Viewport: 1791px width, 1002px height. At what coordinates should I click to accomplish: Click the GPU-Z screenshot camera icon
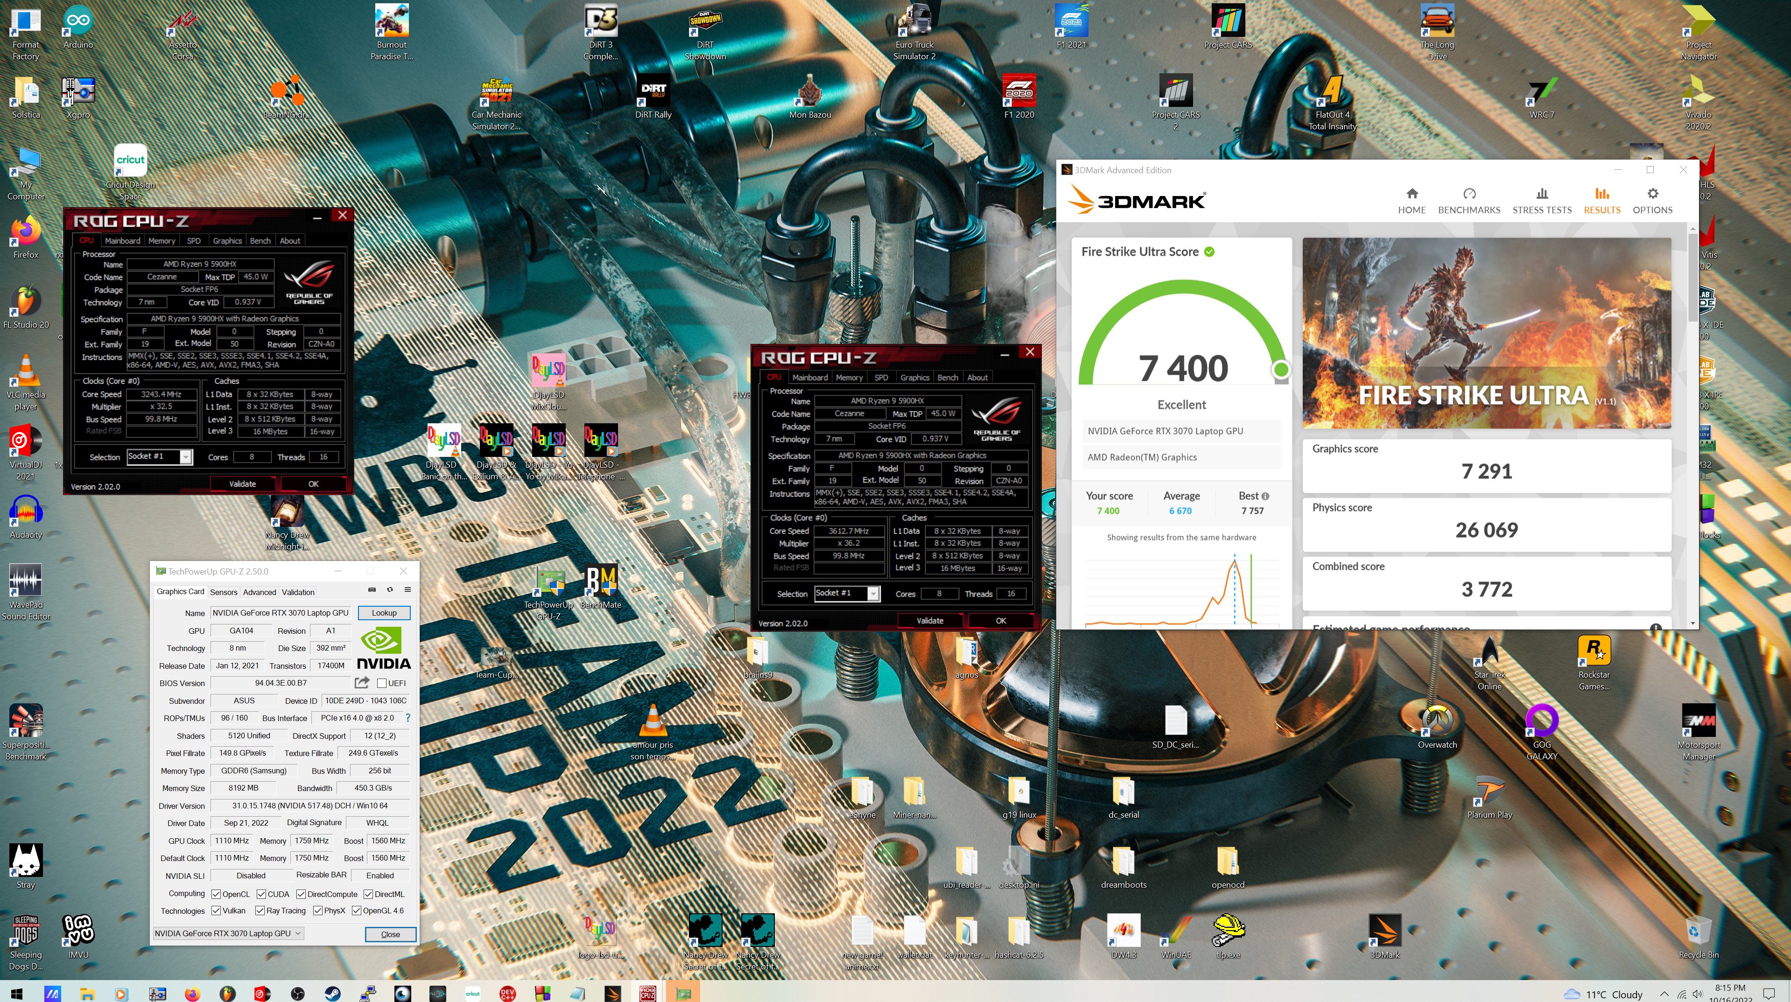[x=372, y=590]
